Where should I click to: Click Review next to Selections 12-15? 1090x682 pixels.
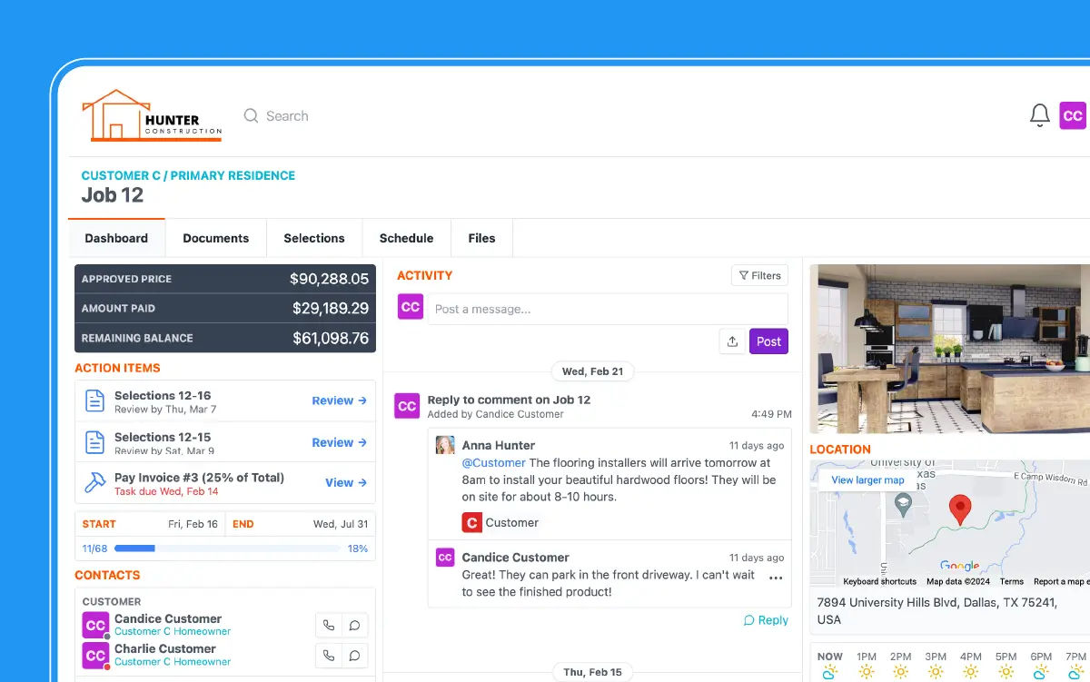point(339,442)
